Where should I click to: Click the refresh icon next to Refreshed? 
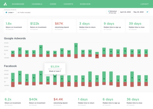pyautogui.click(x=109, y=11)
